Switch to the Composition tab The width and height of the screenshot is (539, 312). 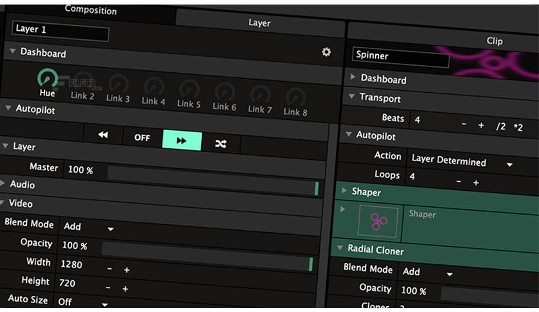coord(91,10)
